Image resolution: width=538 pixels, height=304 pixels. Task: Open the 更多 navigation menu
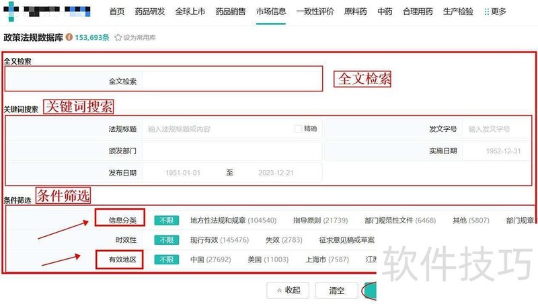[x=498, y=12]
